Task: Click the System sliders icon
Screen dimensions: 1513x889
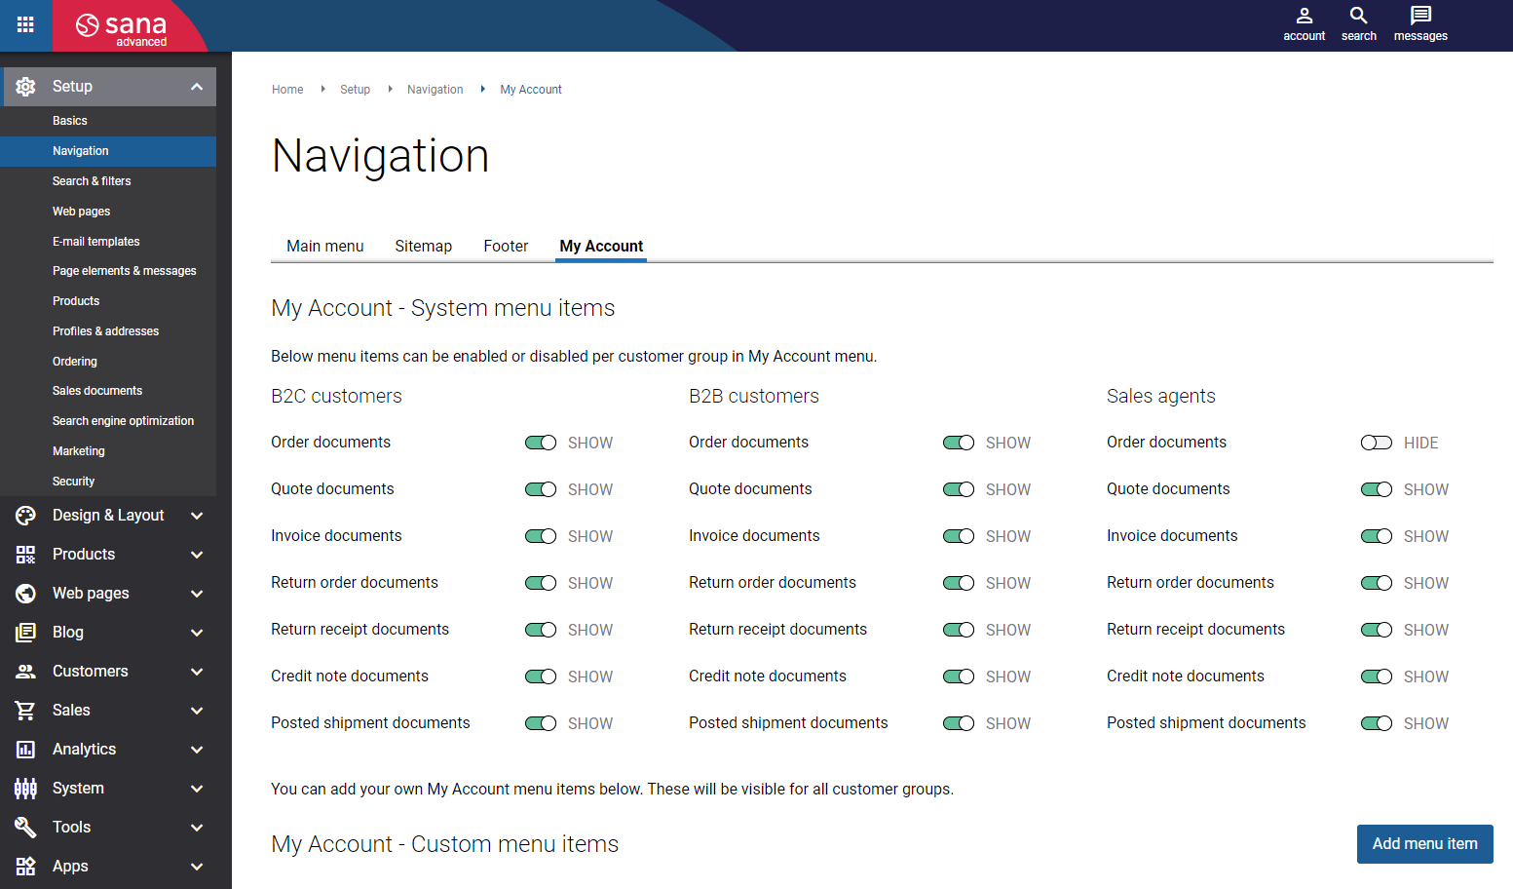Action: (26, 789)
